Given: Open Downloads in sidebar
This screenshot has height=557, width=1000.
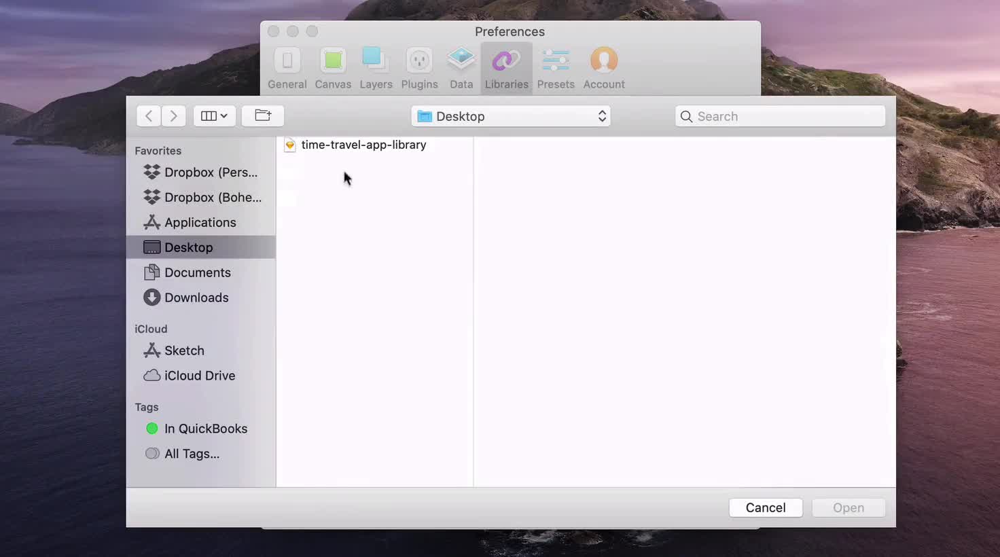Looking at the screenshot, I should pos(201,298).
